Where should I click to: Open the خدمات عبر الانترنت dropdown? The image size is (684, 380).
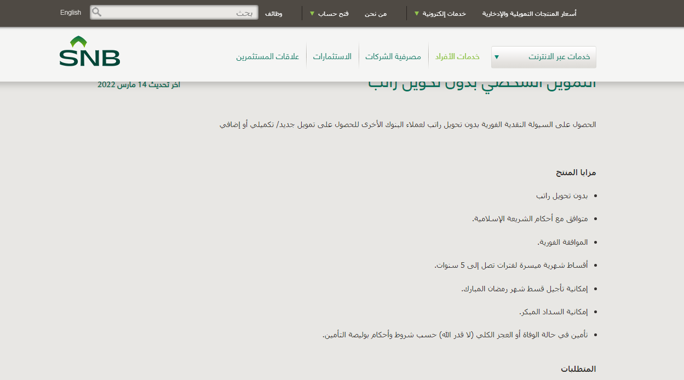[543, 57]
